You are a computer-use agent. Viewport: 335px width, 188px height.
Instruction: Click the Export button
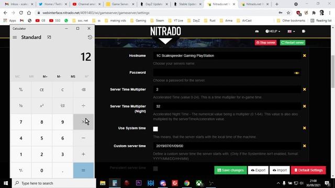point(258,170)
